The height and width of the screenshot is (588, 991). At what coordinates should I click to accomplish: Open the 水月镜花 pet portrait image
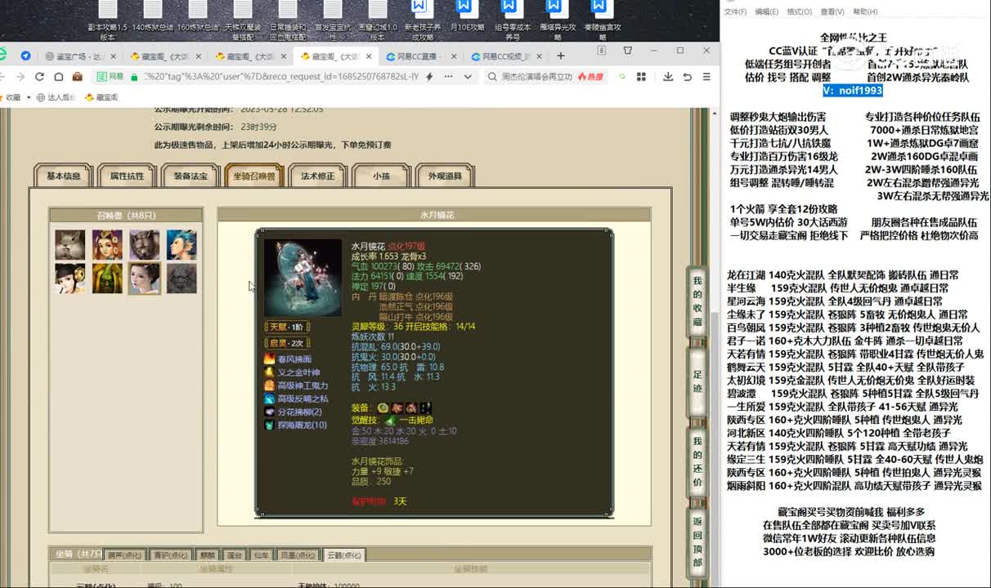click(303, 278)
